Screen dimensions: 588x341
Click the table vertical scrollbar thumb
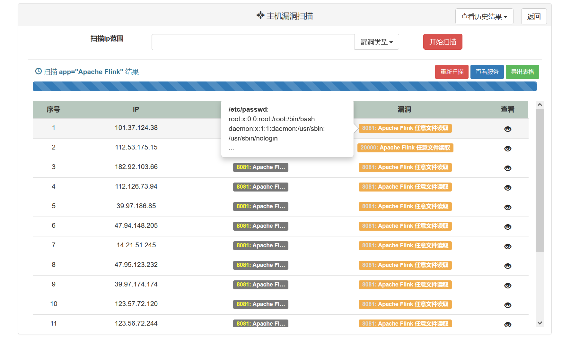(x=540, y=181)
